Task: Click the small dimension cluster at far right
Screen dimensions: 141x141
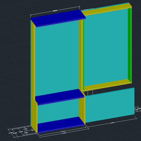Action: (x=138, y=109)
